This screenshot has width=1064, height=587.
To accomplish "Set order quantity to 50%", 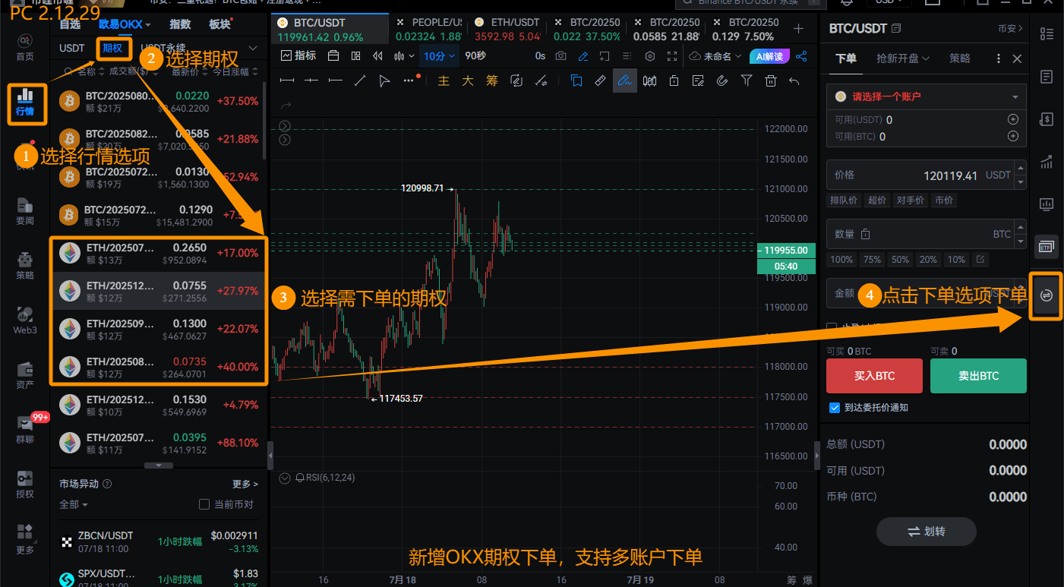I will click(x=900, y=260).
